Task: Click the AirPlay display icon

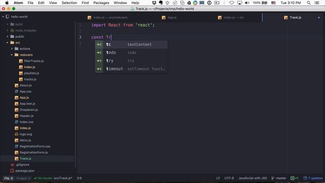Action: coord(239,3)
